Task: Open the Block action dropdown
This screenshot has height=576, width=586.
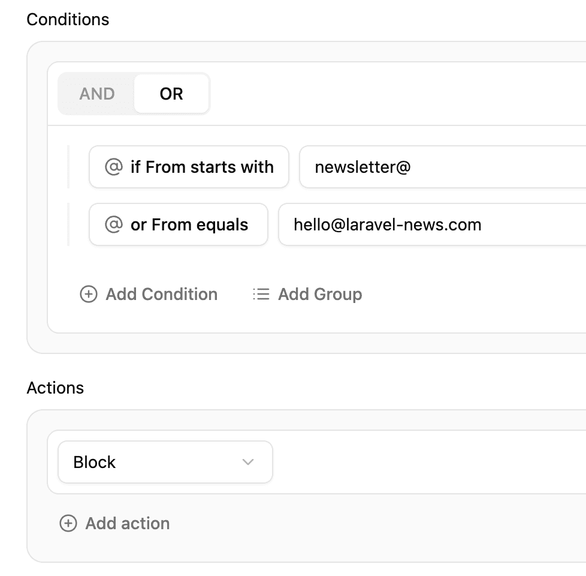Action: [165, 462]
